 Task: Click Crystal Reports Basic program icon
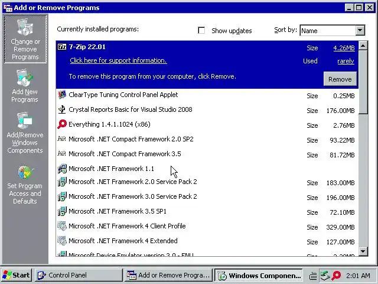pos(62,109)
